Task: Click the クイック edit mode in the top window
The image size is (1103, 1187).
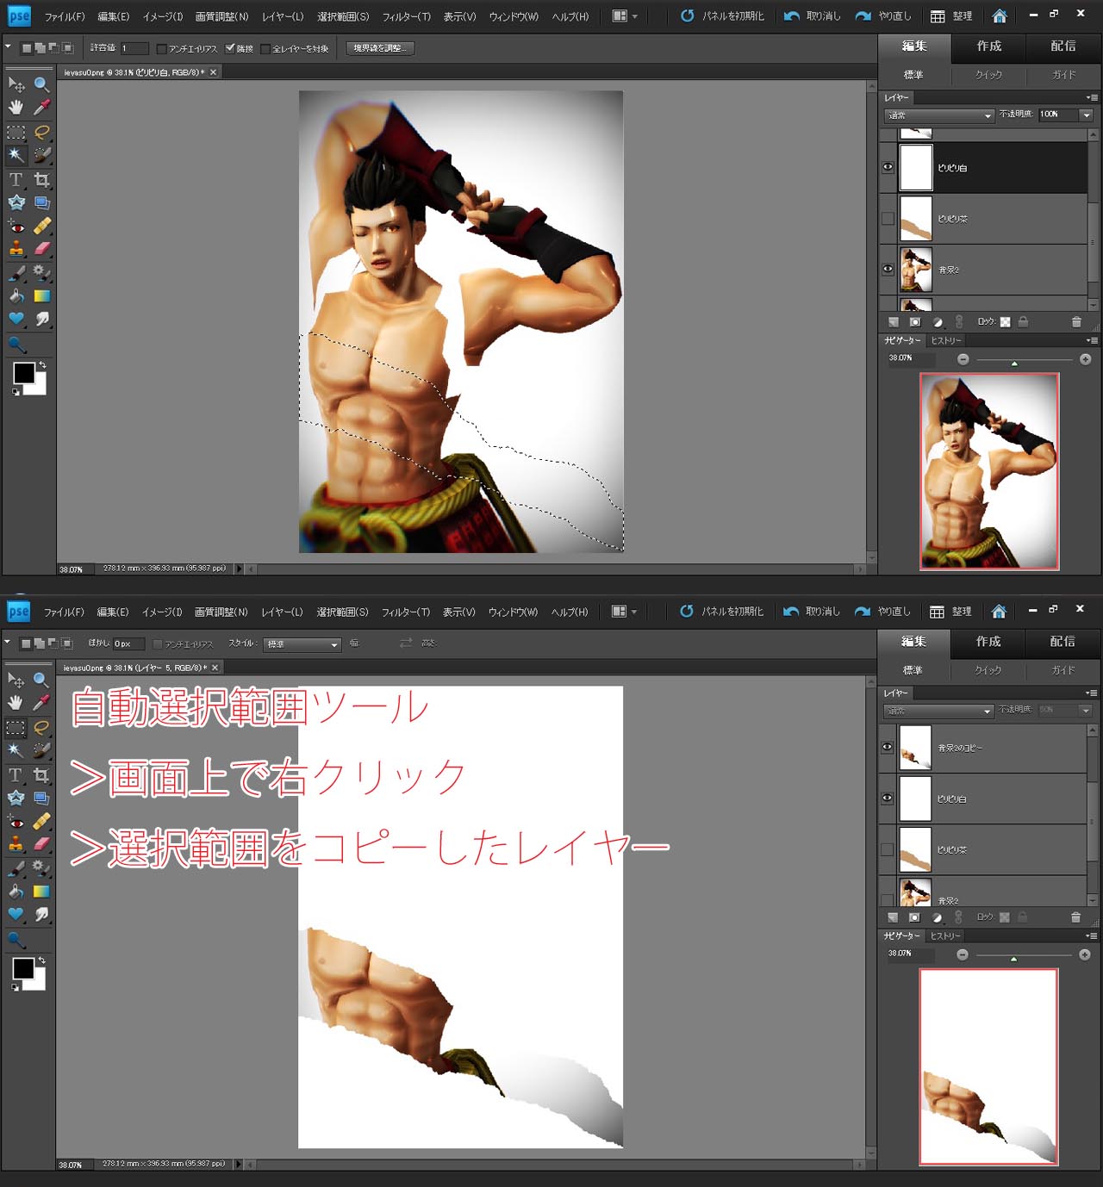Action: point(988,75)
